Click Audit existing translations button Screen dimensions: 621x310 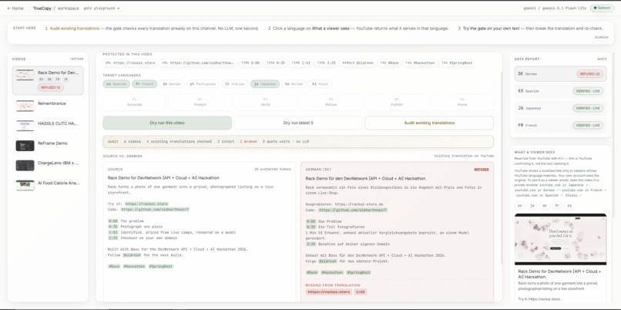429,123
